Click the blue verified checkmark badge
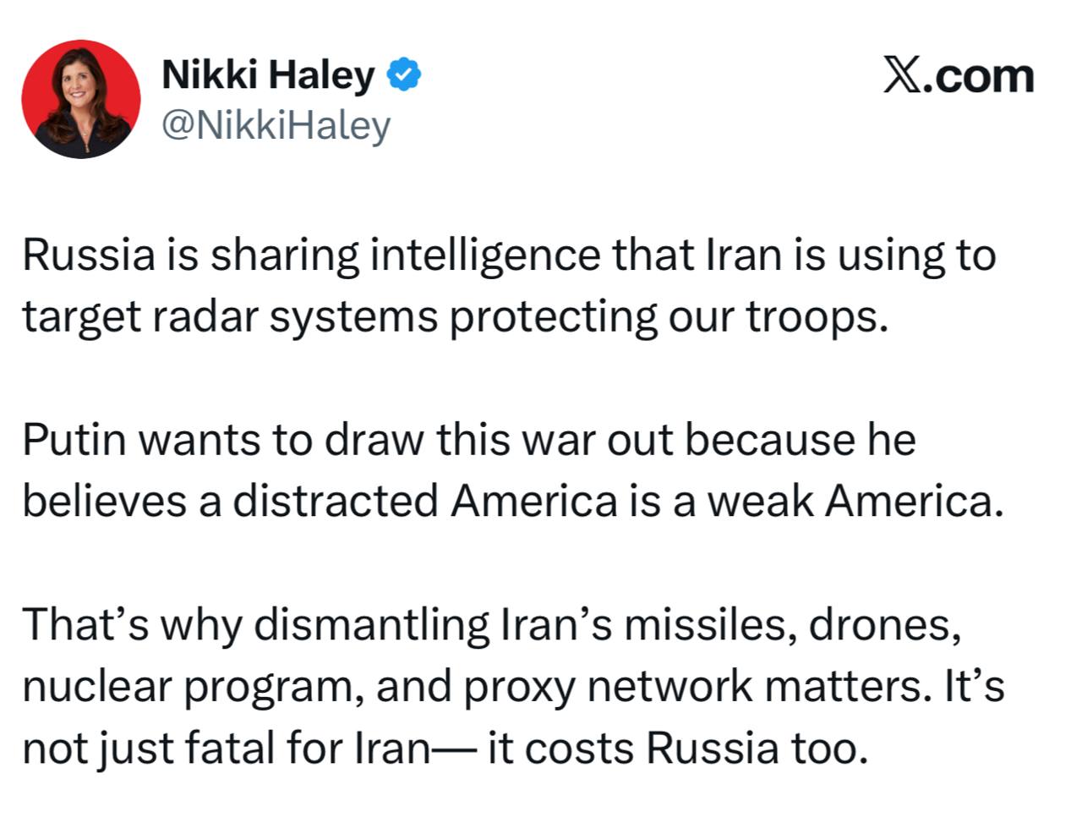Viewport: 1082px width, 823px height. click(x=404, y=74)
